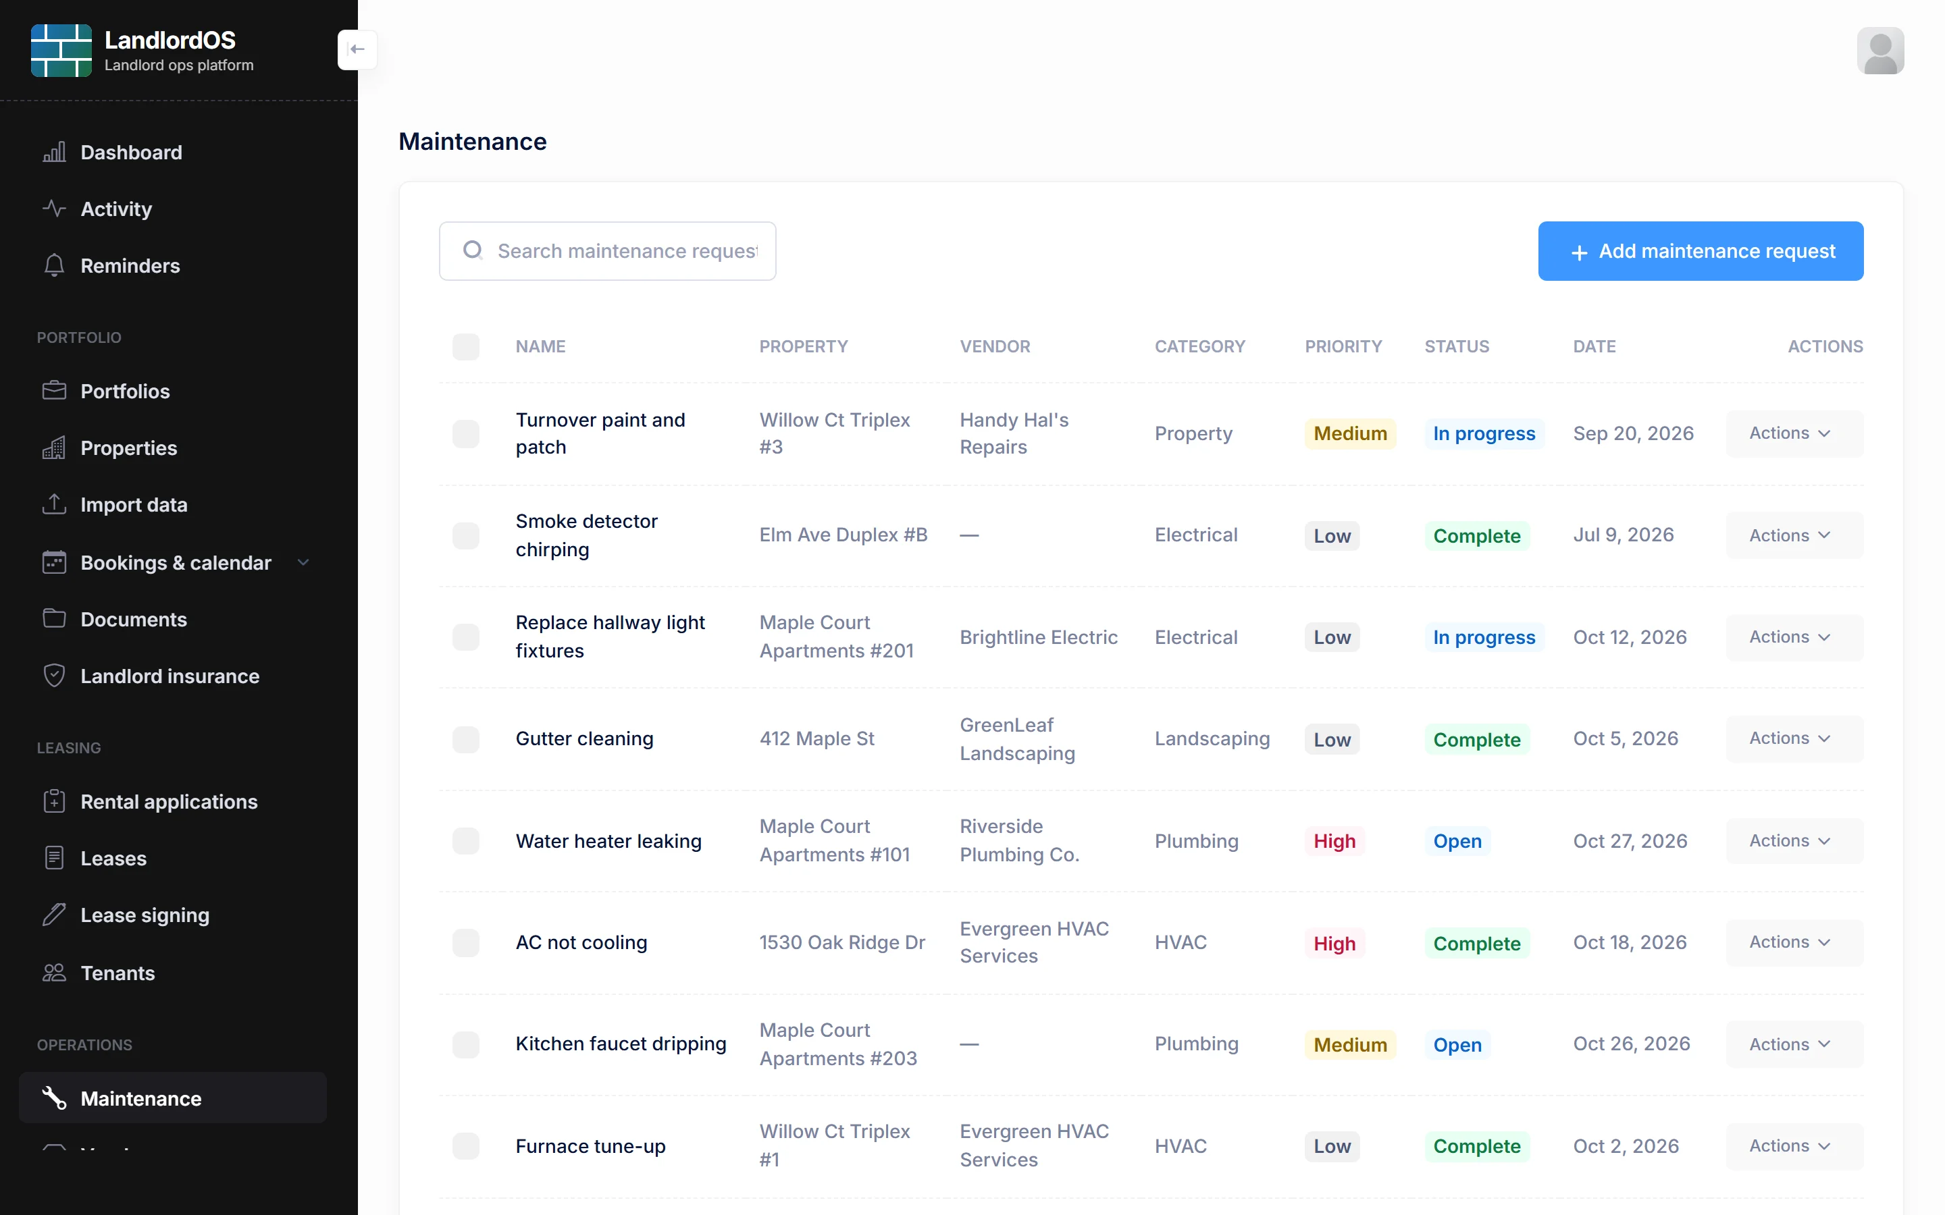
Task: Click the Properties building icon
Action: tap(54, 448)
